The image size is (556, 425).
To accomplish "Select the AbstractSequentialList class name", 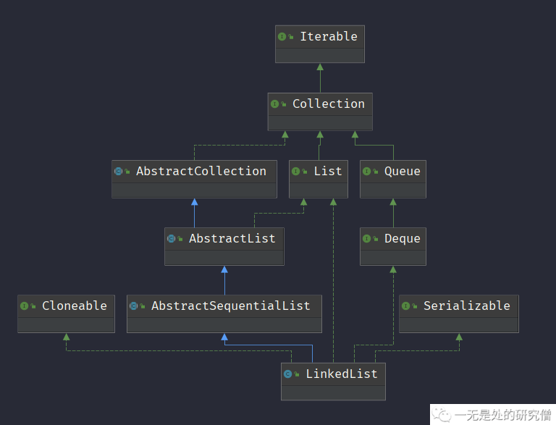I will [230, 306].
